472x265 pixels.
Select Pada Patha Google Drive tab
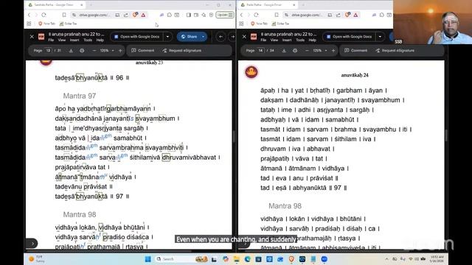268,5
